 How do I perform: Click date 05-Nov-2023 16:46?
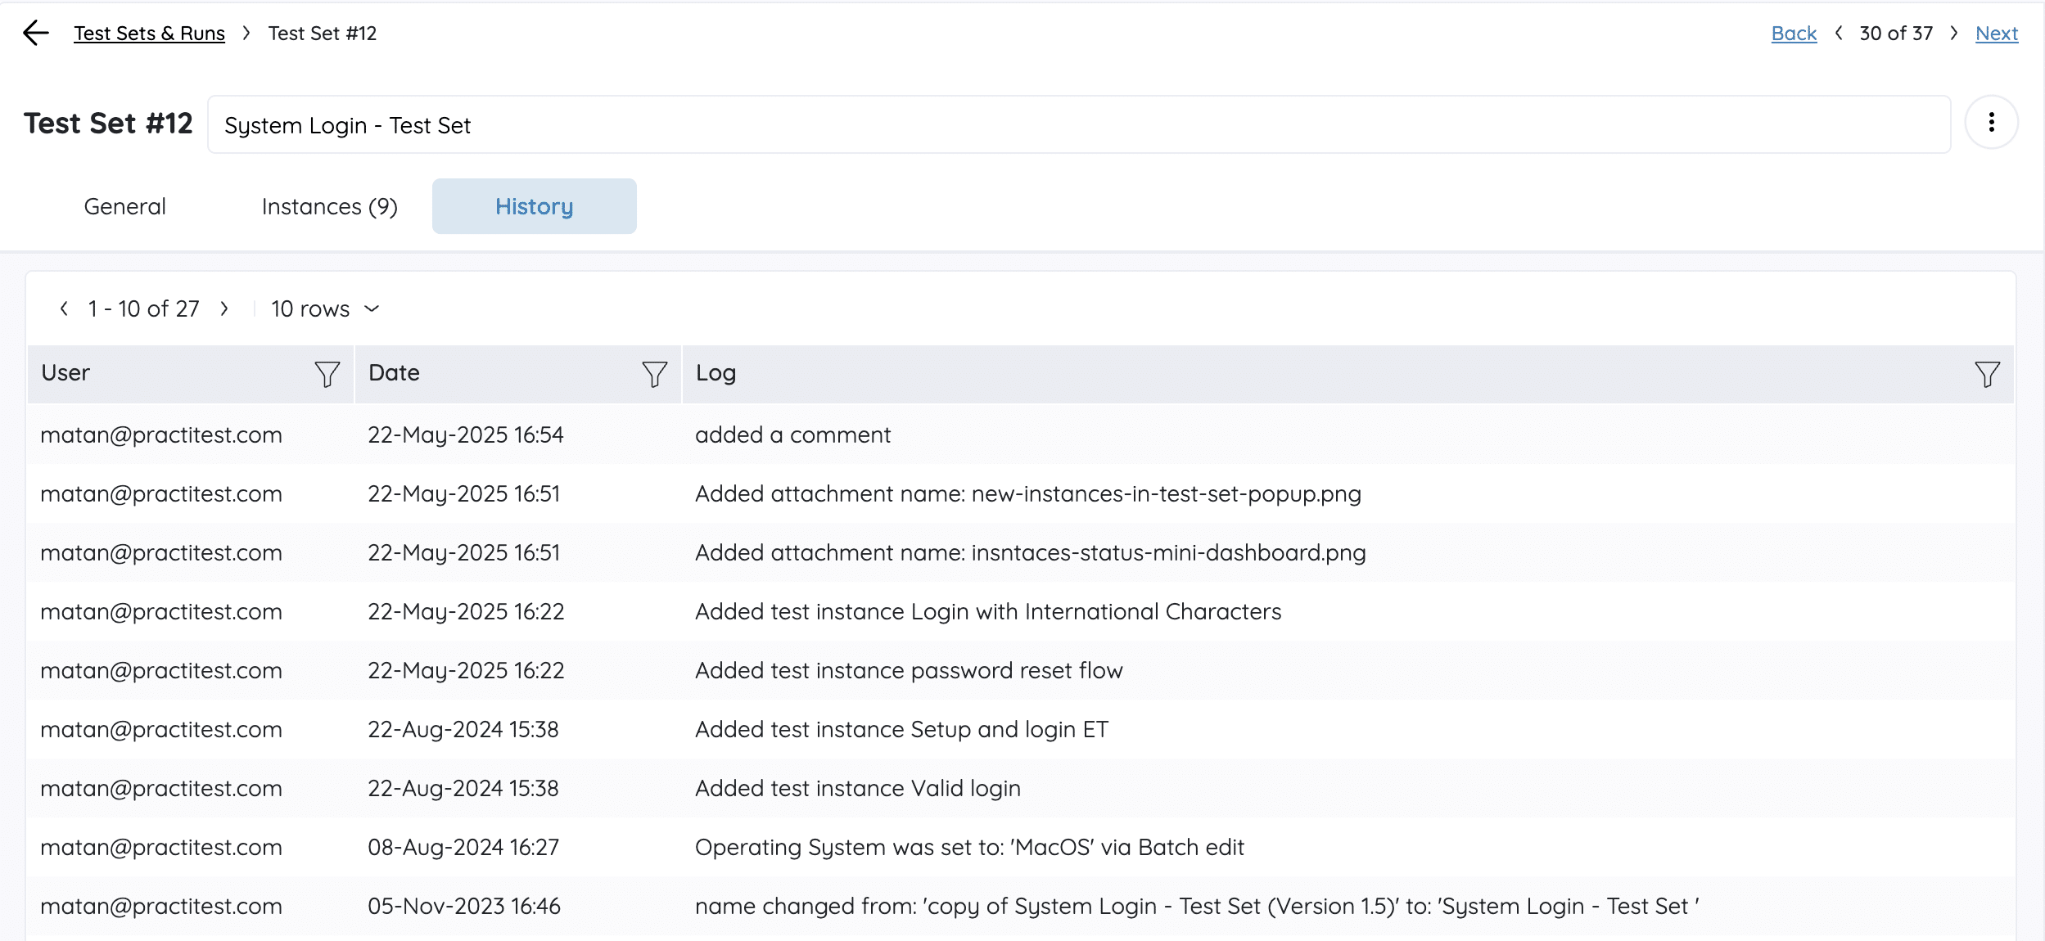[x=464, y=906]
